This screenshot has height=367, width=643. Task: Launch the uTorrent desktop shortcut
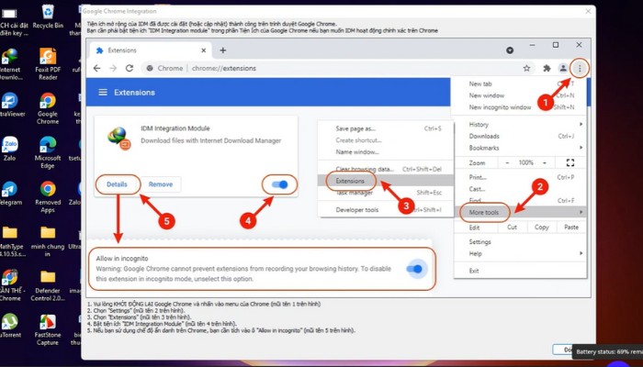[x=9, y=326]
